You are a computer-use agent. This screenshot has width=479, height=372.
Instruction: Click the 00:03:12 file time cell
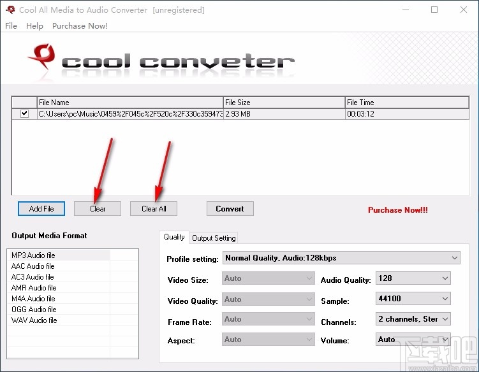pyautogui.click(x=407, y=114)
